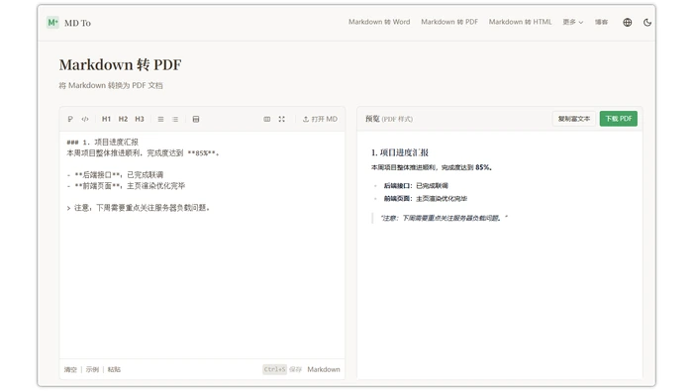
Task: Click the MD To site name
Action: (77, 23)
